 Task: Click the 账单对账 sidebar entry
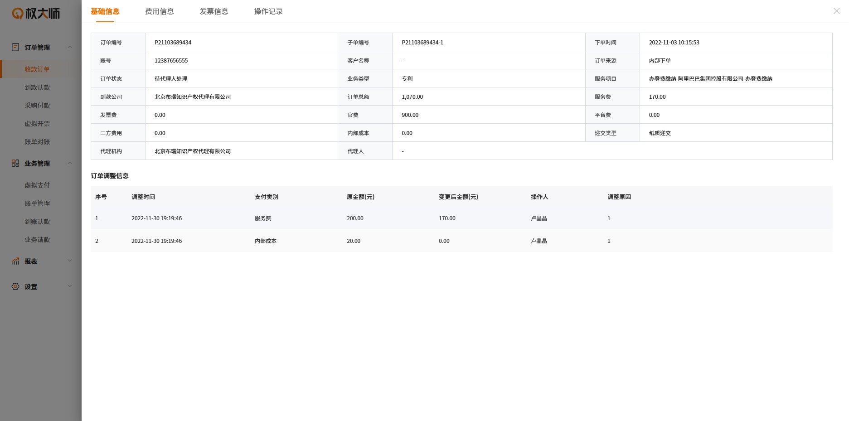(37, 142)
